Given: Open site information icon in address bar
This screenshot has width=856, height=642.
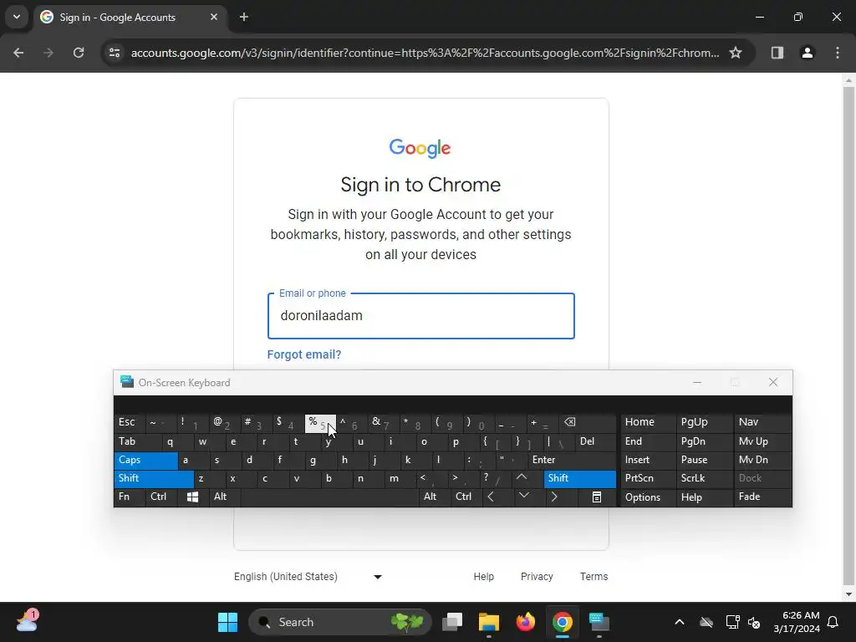Looking at the screenshot, I should [x=114, y=53].
